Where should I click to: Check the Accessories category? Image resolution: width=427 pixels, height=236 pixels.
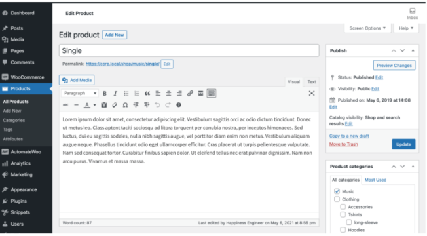pyautogui.click(x=343, y=207)
